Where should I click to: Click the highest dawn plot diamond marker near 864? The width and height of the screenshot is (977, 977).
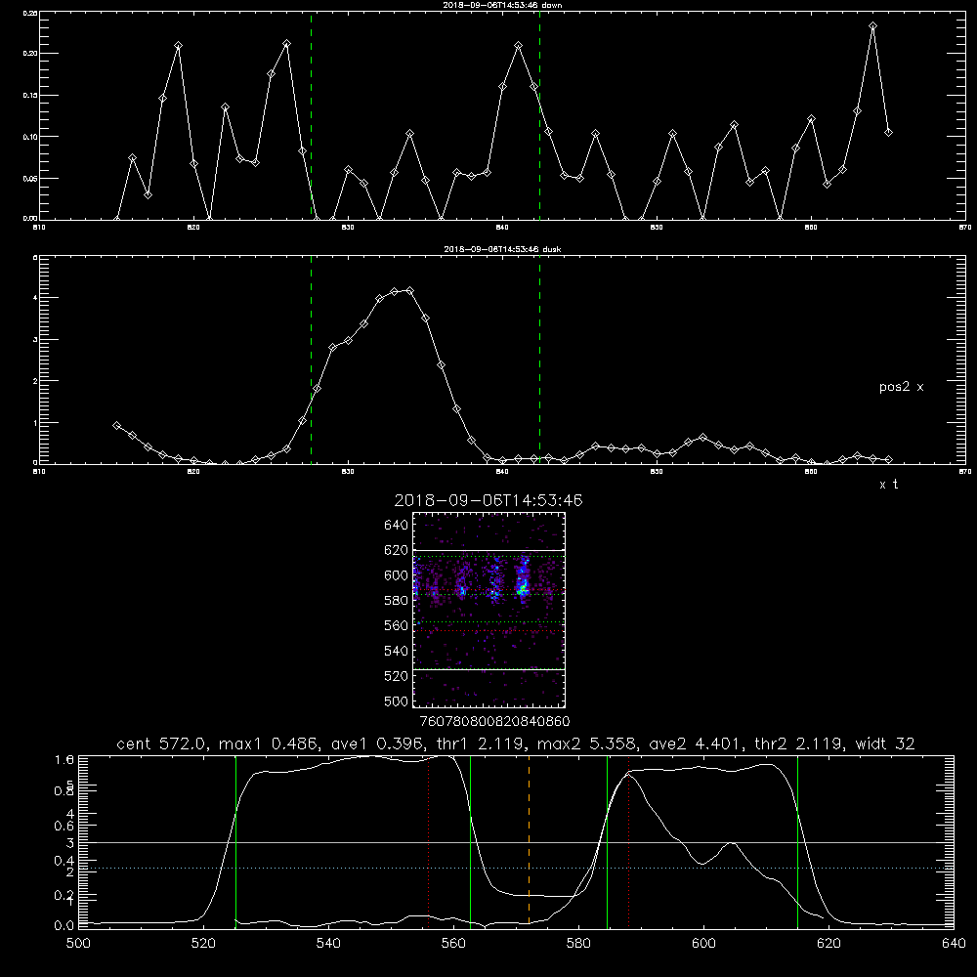[x=872, y=26]
